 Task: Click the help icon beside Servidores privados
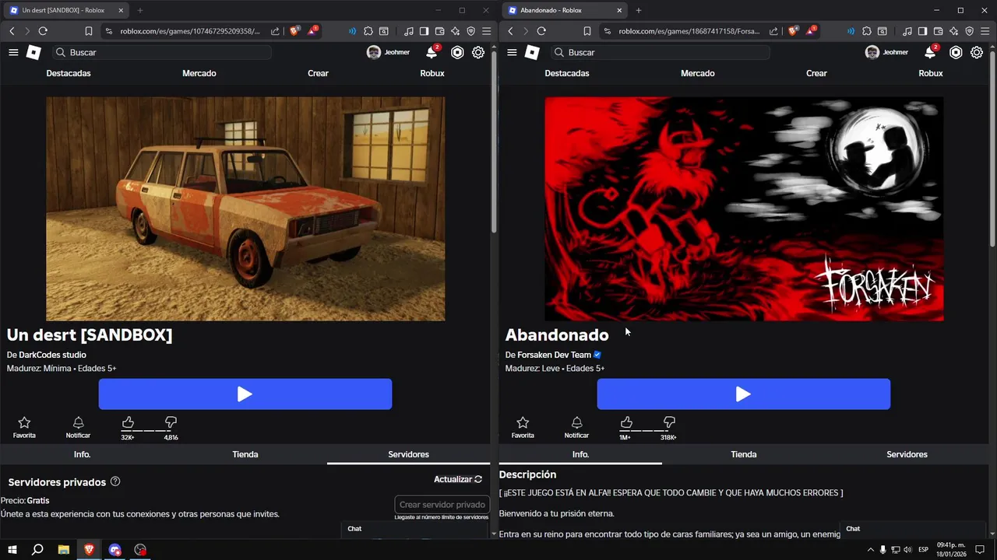tap(115, 481)
